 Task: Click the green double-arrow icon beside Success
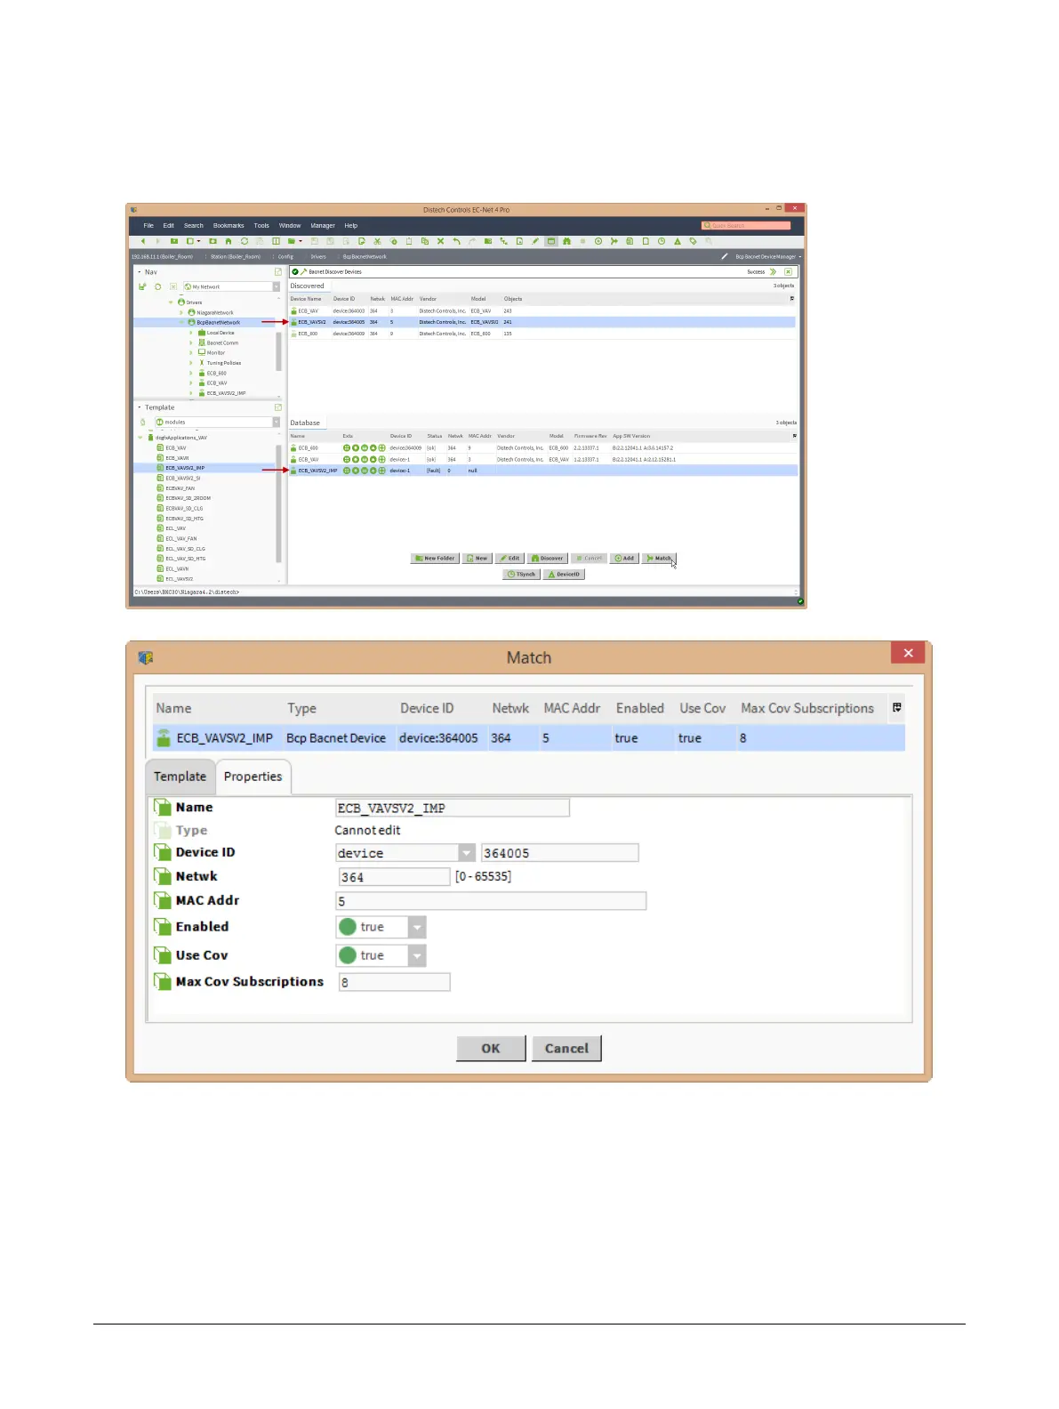coord(773,272)
